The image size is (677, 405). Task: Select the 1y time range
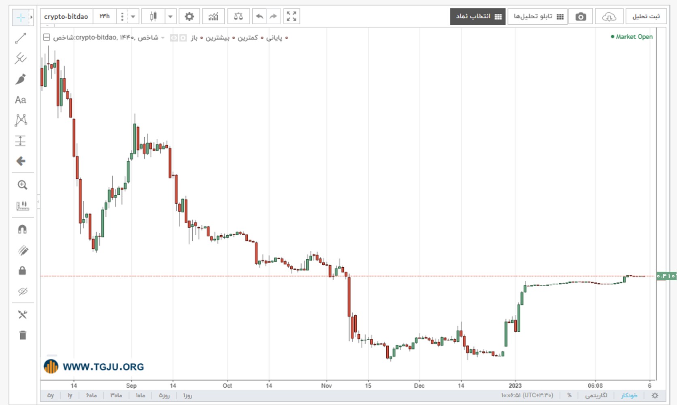point(70,395)
